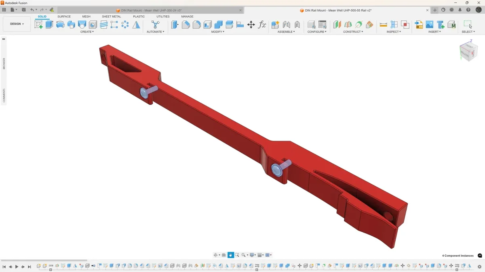The image size is (485, 272).
Task: Open the notifications bell
Action: click(460, 10)
